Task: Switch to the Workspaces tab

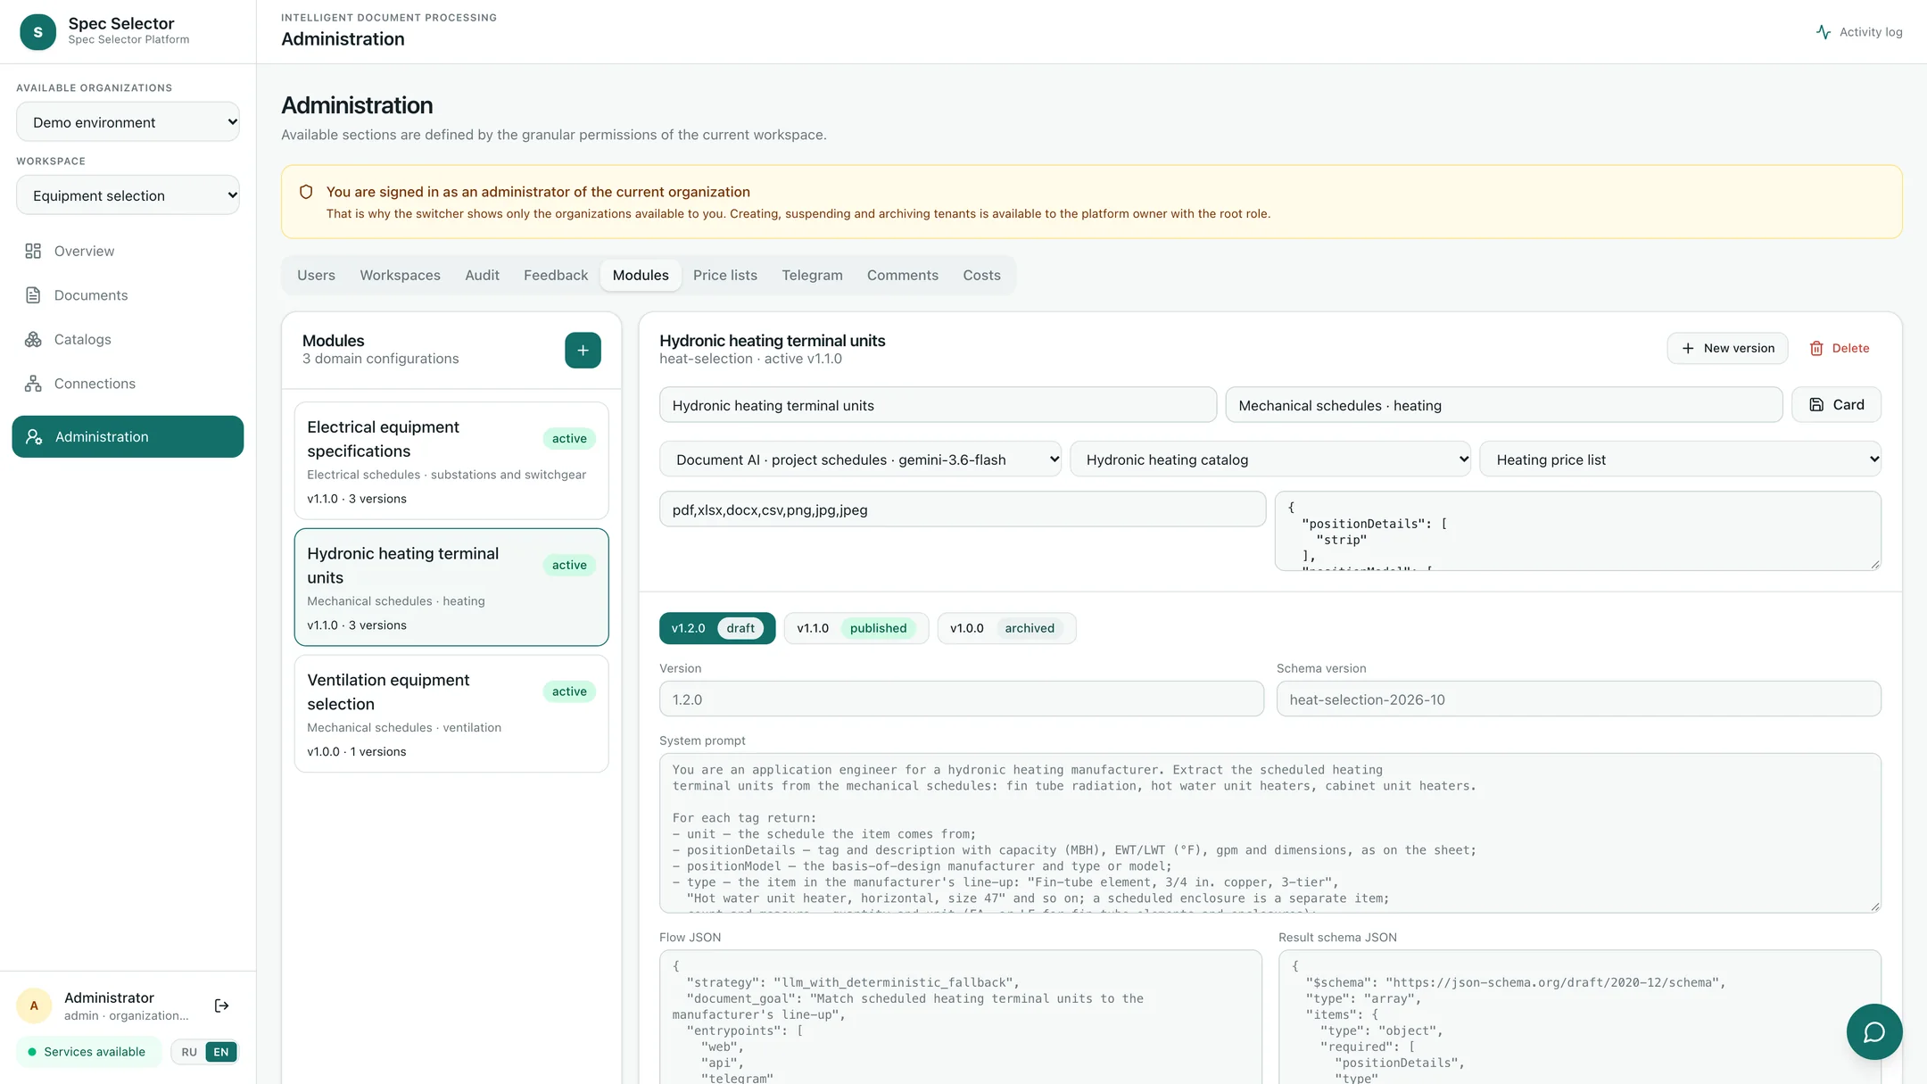Action: click(400, 275)
